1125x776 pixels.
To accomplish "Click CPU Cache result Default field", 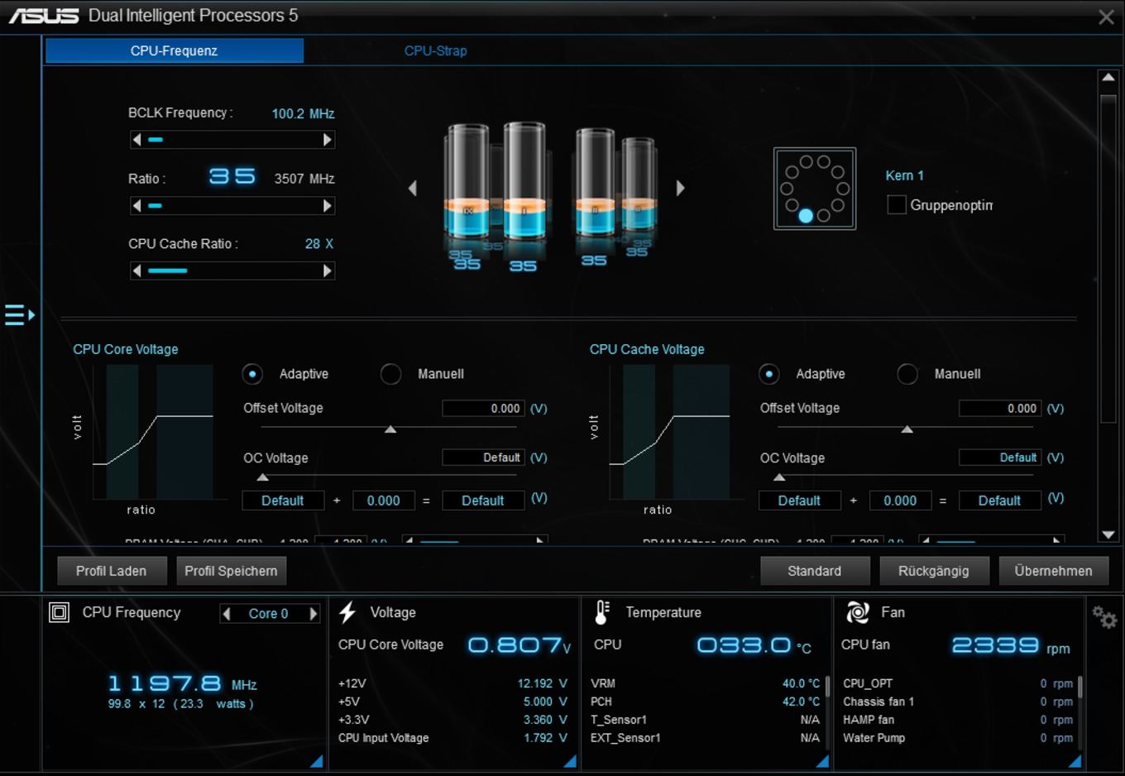I will [1000, 501].
